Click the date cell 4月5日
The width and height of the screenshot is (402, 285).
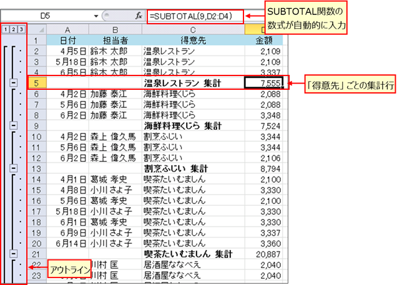67,51
